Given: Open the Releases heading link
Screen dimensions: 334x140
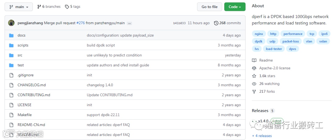Looking at the screenshot, I should [x=260, y=111].
